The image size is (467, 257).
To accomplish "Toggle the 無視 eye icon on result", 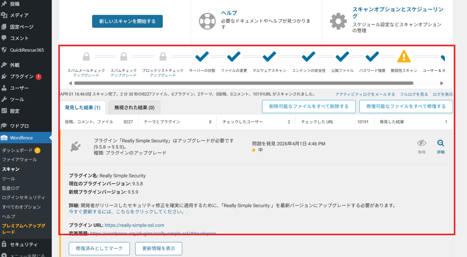I will 422,143.
